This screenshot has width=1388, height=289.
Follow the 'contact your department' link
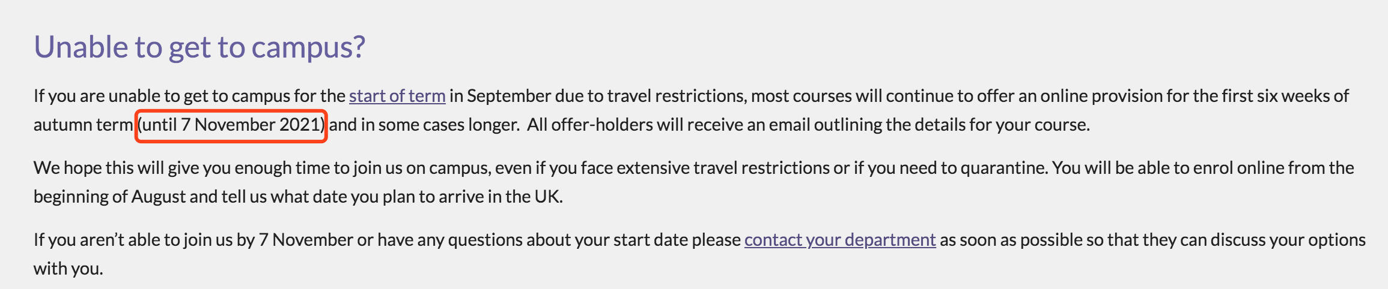tap(840, 240)
